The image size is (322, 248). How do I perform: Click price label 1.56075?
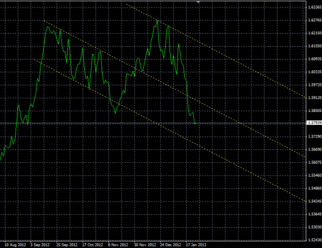(x=315, y=162)
